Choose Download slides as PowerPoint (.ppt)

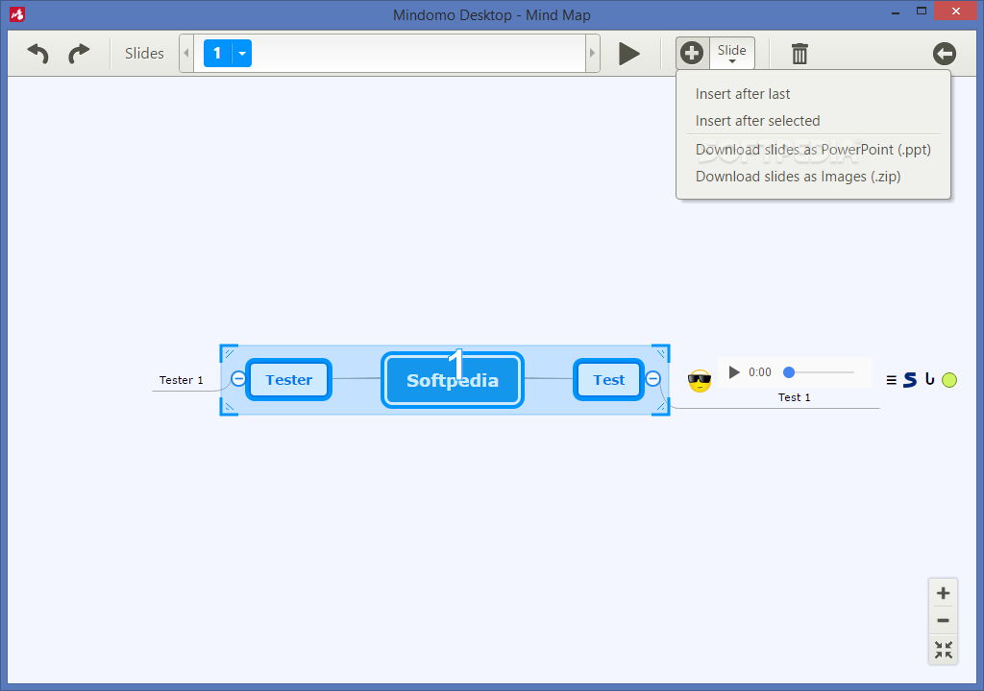point(813,150)
